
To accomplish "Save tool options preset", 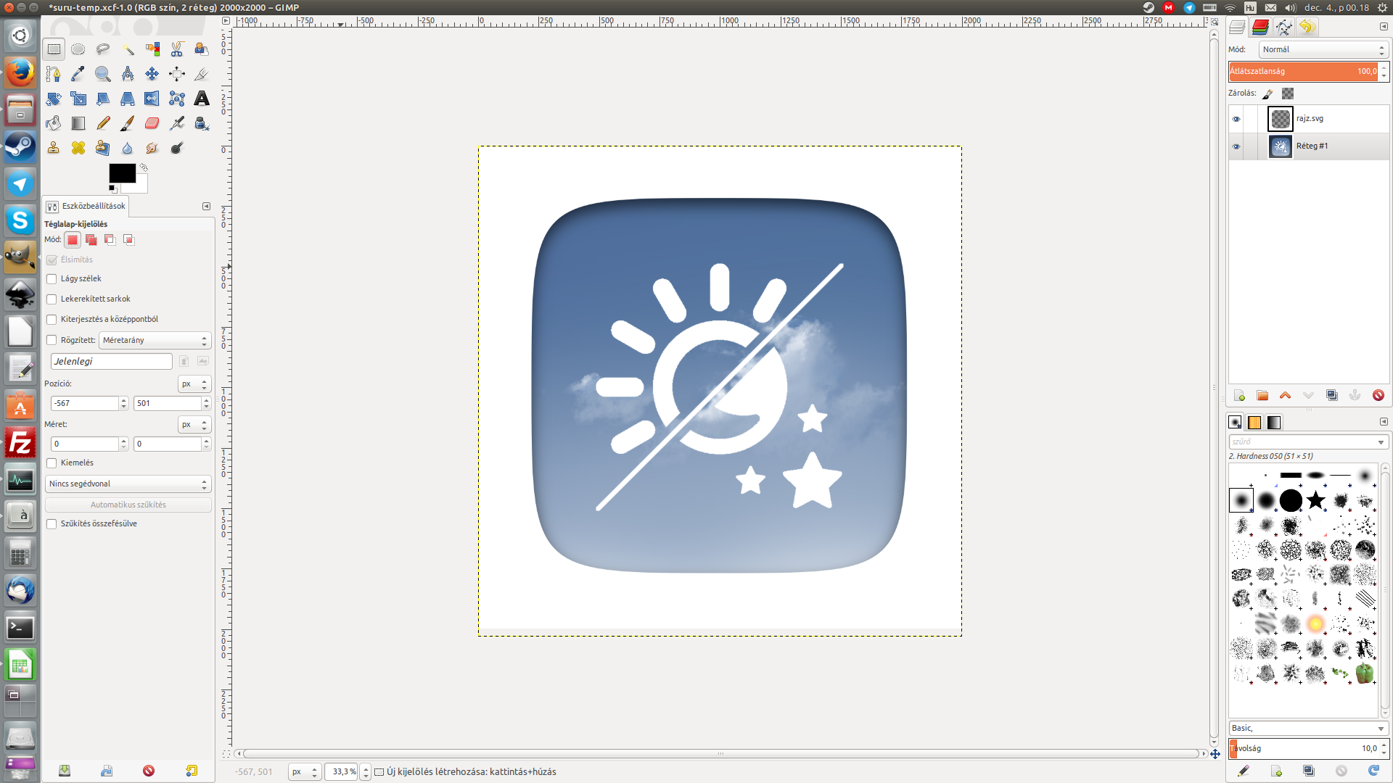I will click(x=65, y=771).
